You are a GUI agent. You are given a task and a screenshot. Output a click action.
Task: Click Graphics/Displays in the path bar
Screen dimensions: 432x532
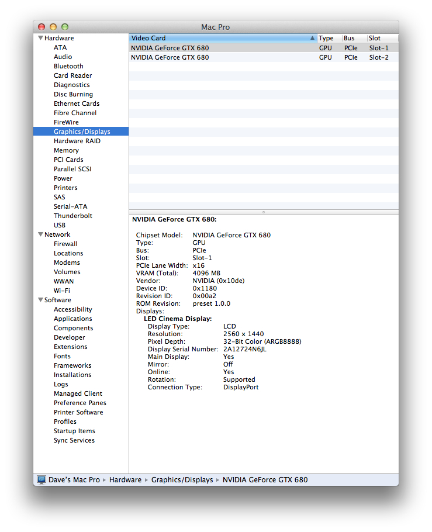tap(182, 480)
